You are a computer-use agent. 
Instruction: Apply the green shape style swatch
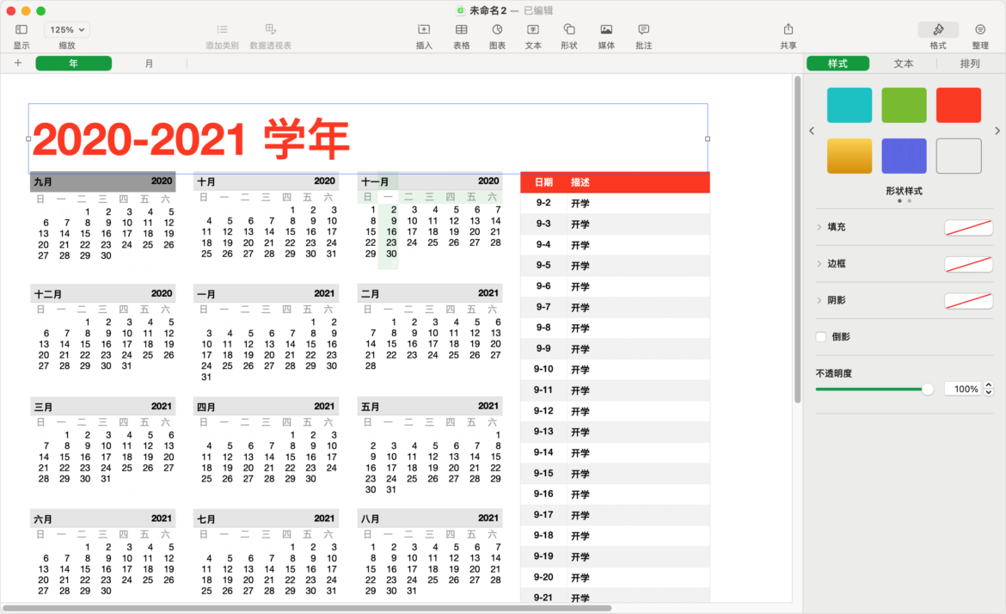coord(904,105)
